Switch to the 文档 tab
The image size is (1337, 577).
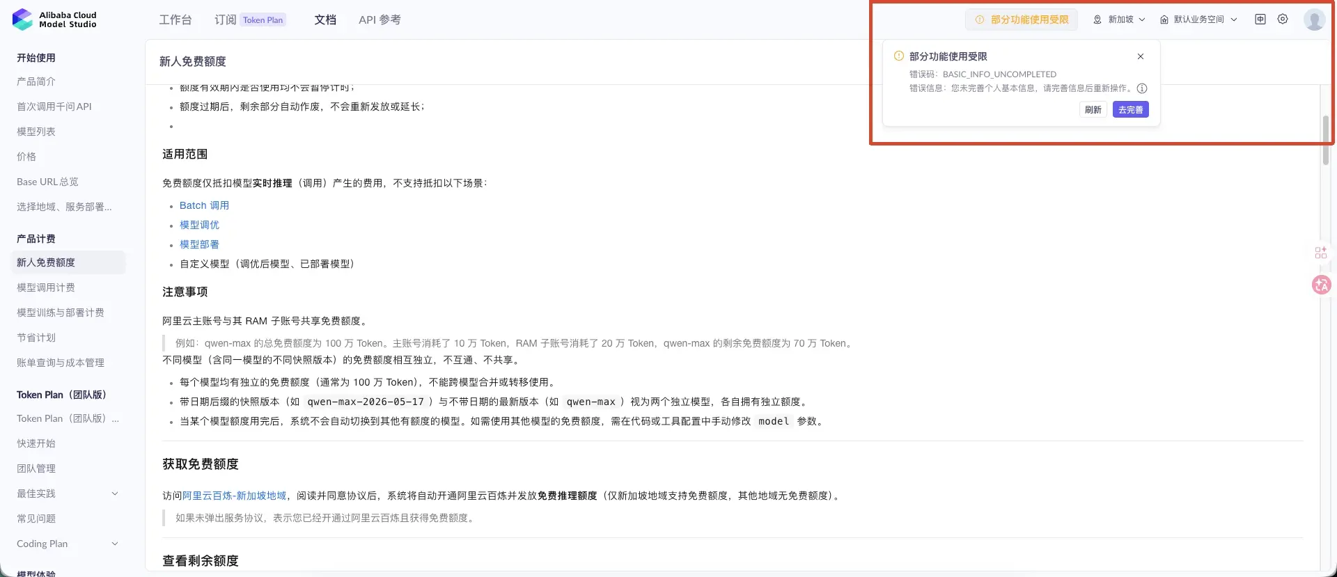[x=325, y=19]
